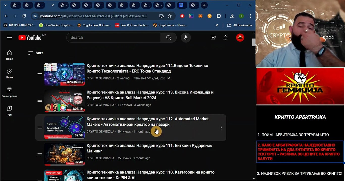The height and width of the screenshot is (181, 345).
Task: Open the Chrome tab search dropdown
Action: [5, 5]
